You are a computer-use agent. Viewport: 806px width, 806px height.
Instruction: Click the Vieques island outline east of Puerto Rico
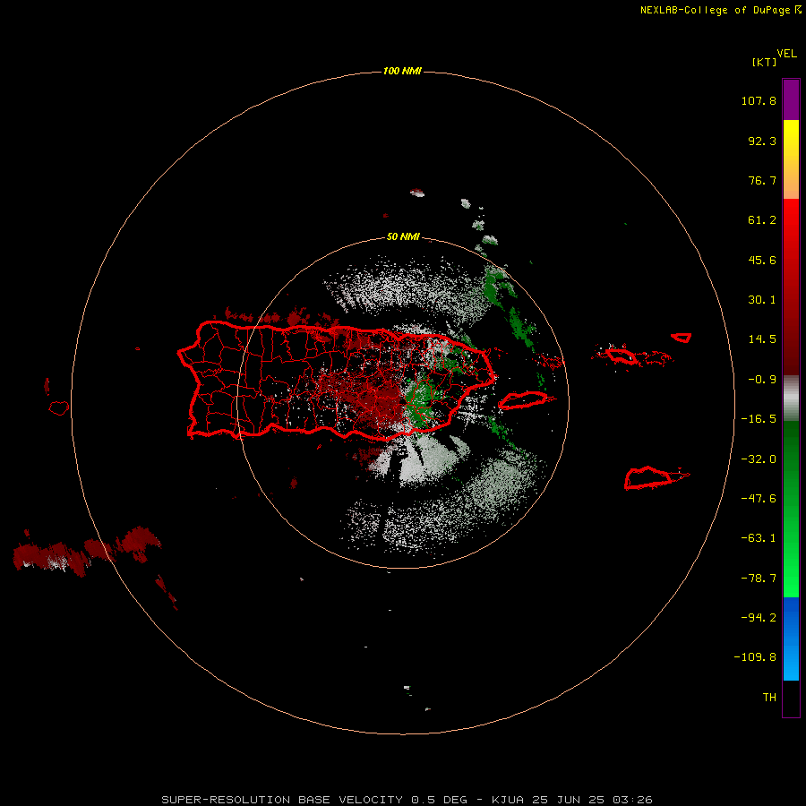[523, 400]
